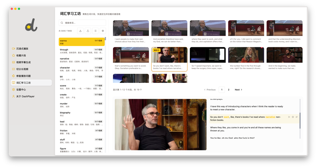Open clip 'I want people to make their own'
Viewport: 317px width, 168px height.
click(x=131, y=32)
